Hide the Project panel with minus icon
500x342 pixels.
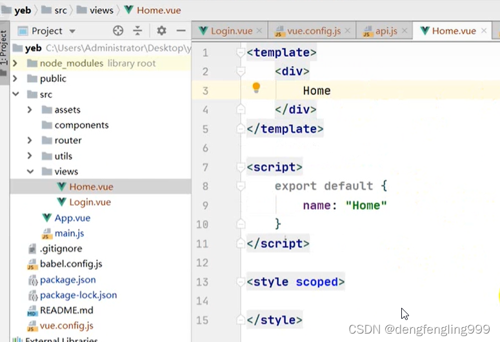(181, 30)
